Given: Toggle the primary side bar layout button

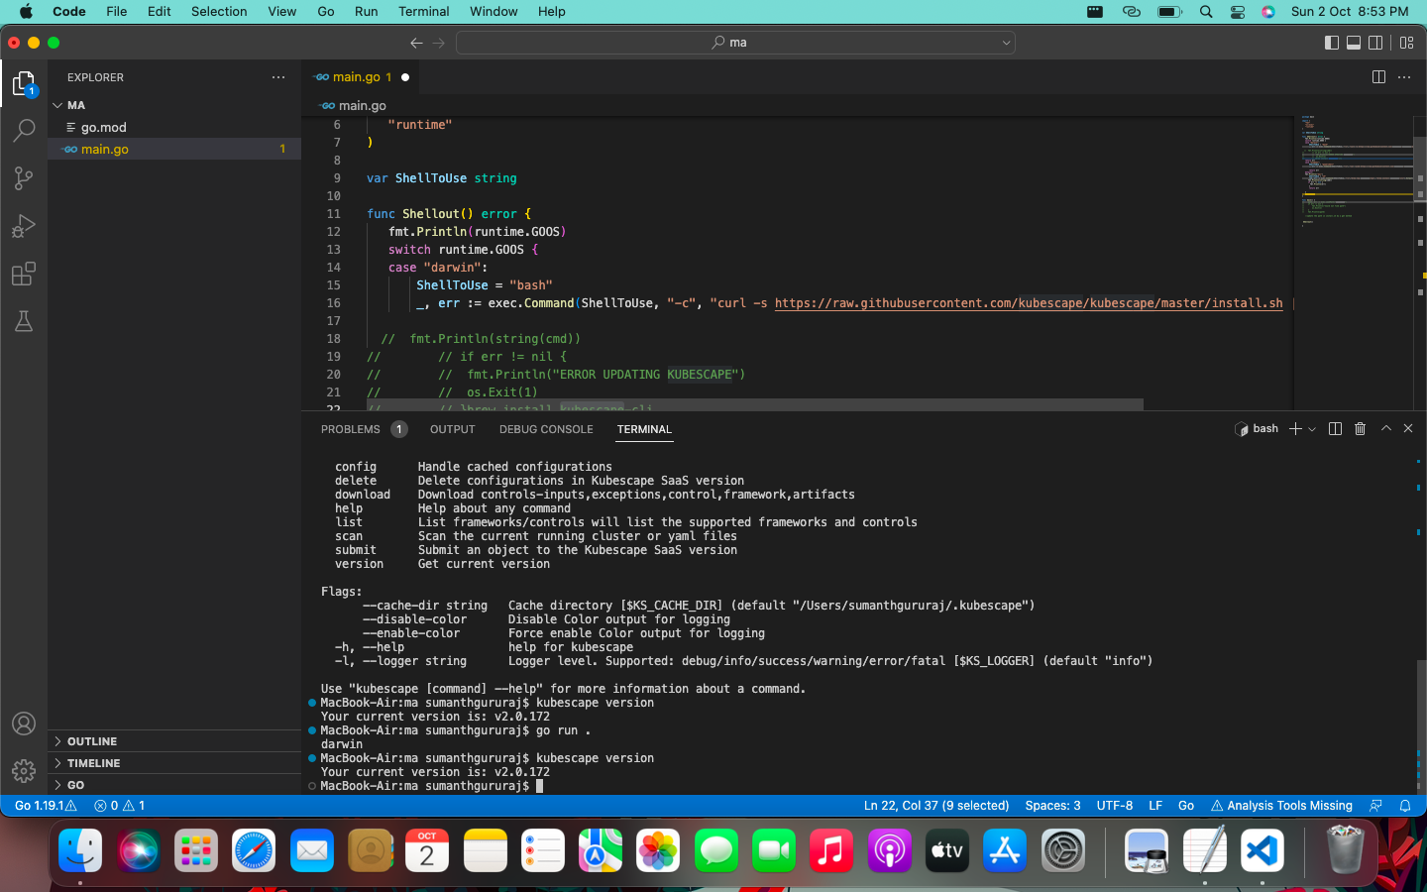Looking at the screenshot, I should coord(1332,43).
